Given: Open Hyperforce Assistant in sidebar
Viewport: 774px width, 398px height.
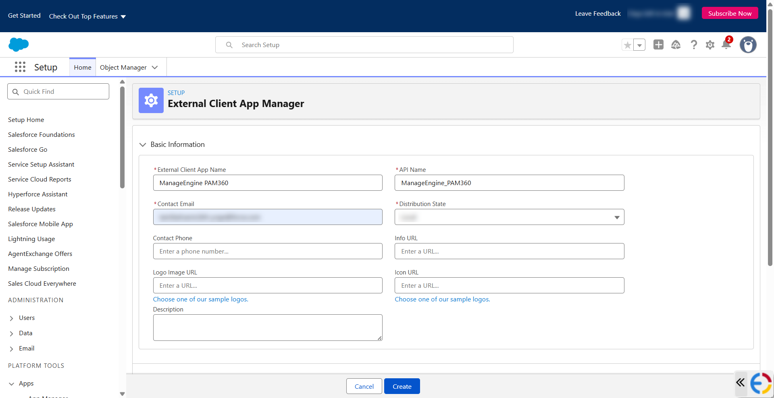Looking at the screenshot, I should [x=38, y=194].
